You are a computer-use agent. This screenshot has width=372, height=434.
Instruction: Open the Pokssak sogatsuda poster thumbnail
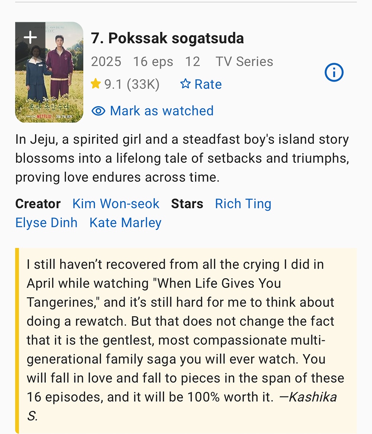pyautogui.click(x=49, y=78)
